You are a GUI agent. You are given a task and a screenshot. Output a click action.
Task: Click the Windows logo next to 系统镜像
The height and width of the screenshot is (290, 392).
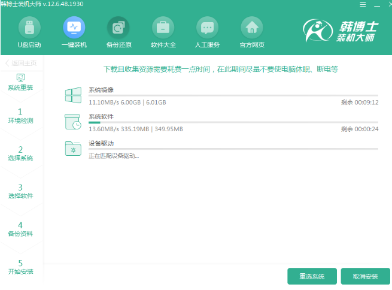pyautogui.click(x=73, y=96)
